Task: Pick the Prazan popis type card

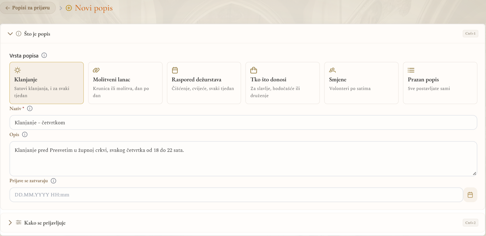Action: 440,83
